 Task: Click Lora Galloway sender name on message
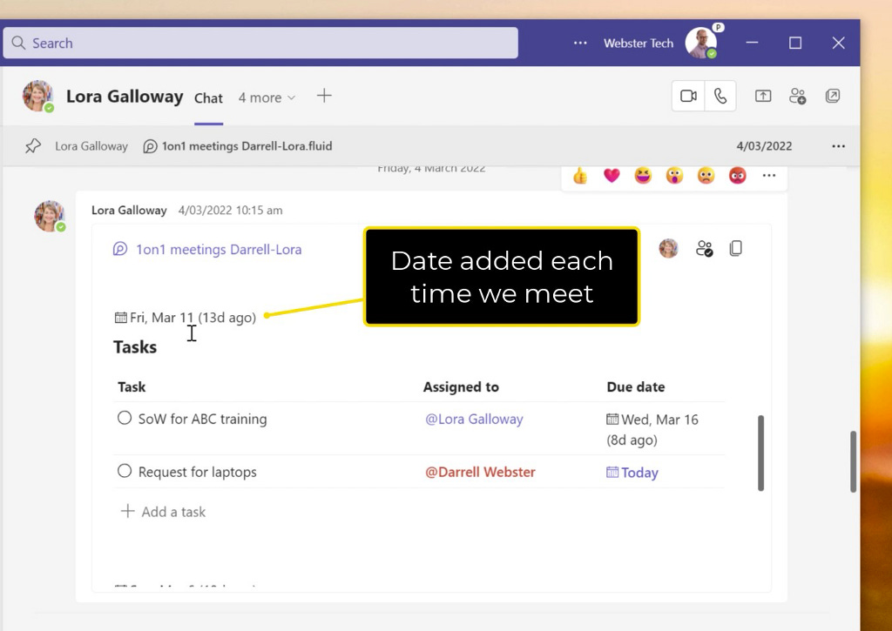click(x=129, y=211)
